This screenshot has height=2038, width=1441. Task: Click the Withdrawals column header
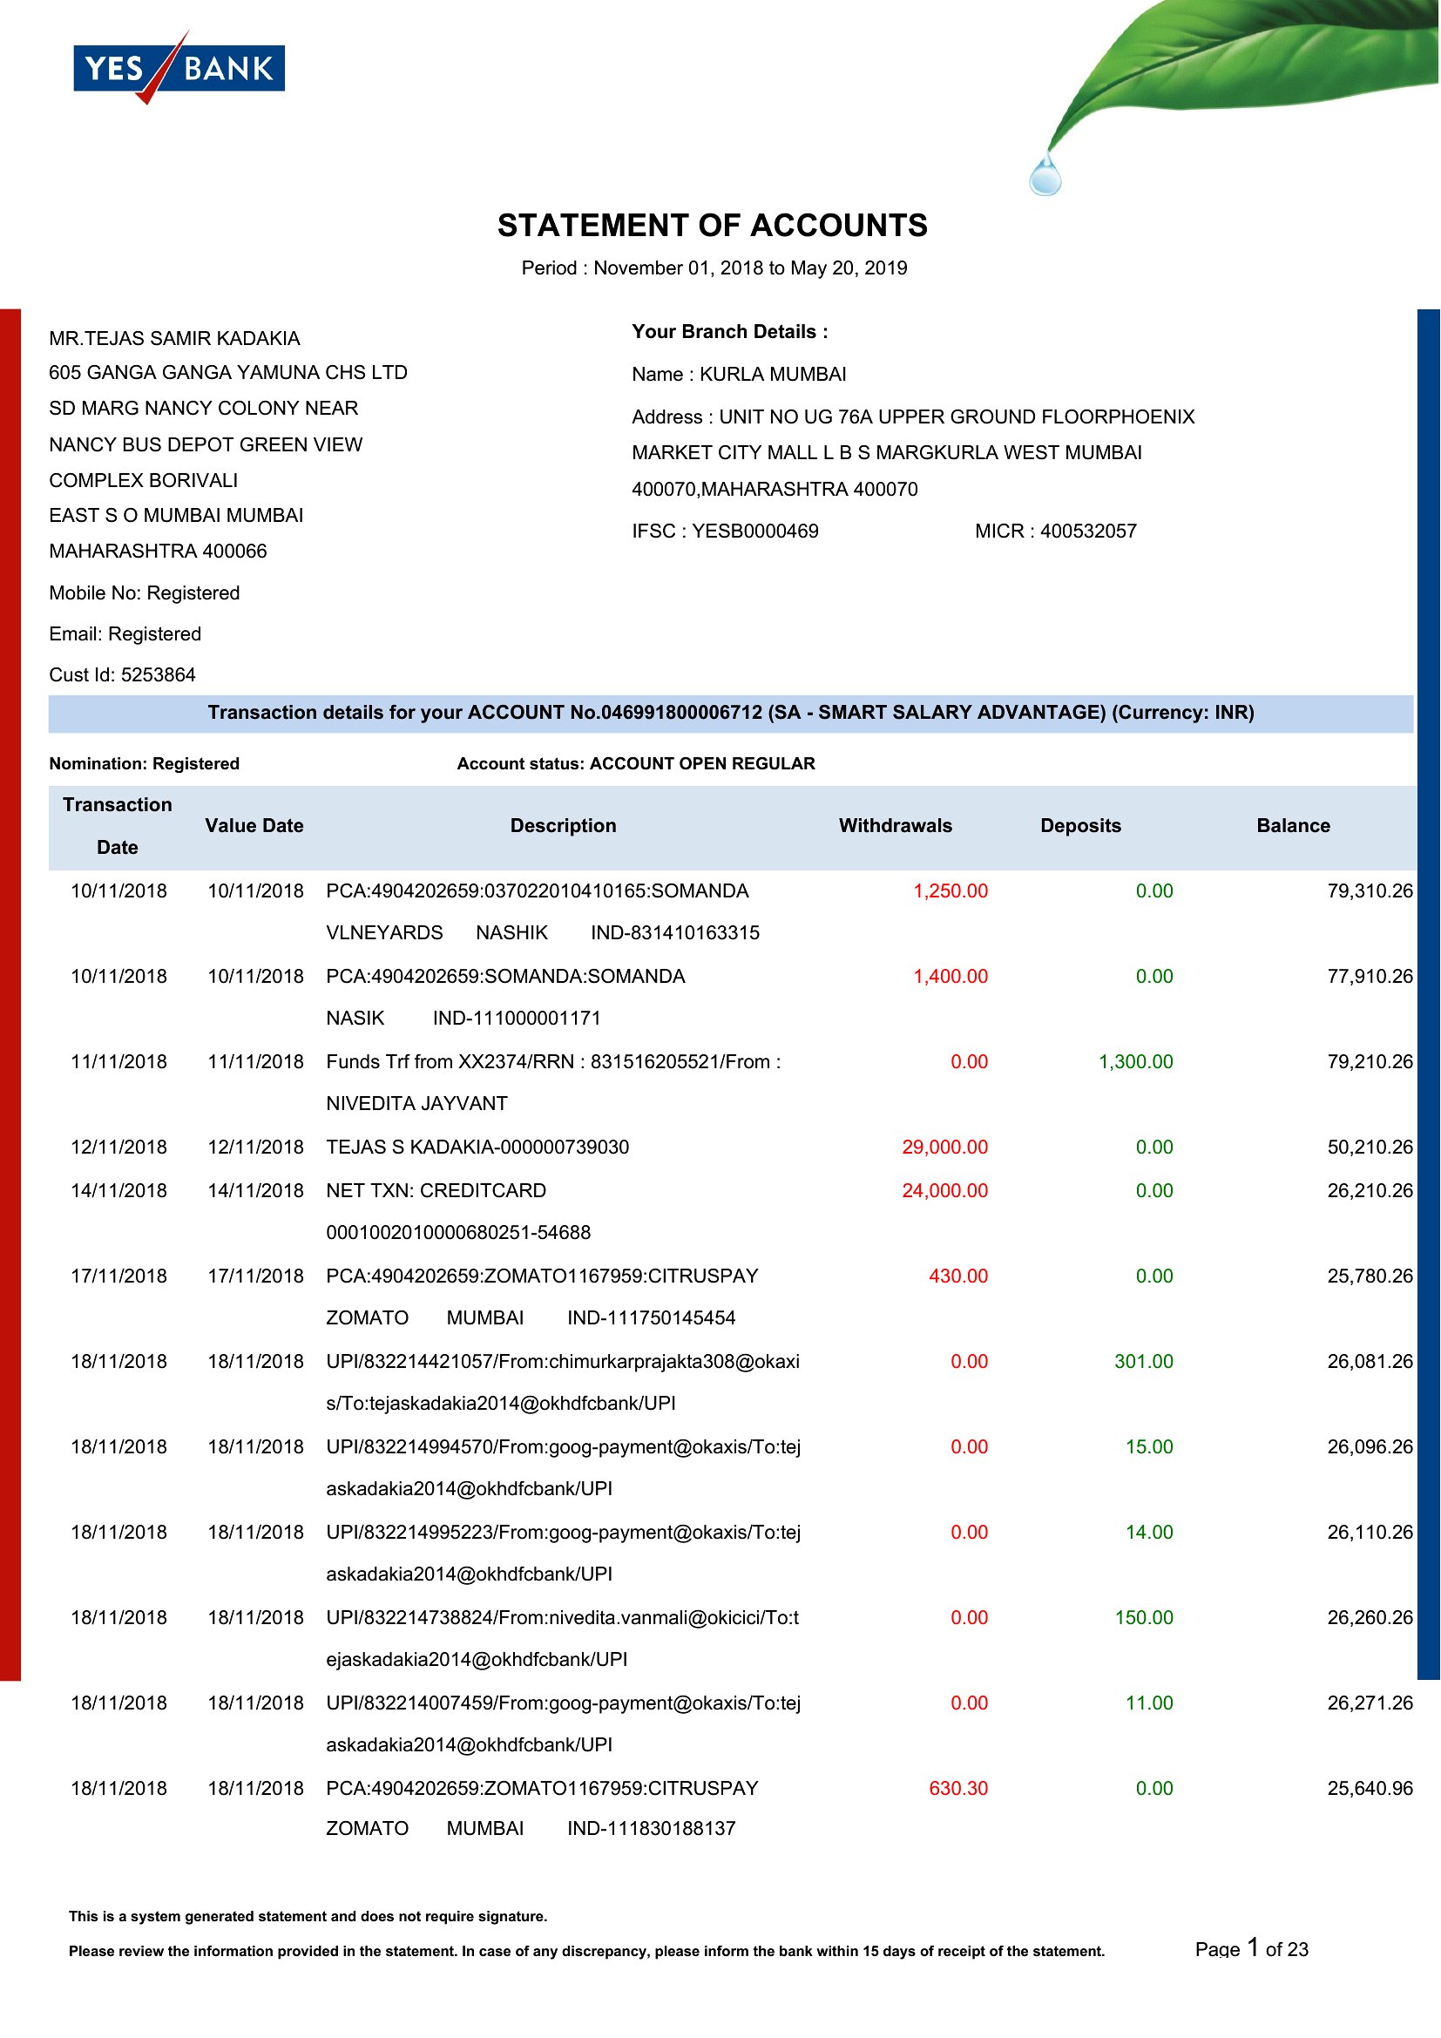click(896, 825)
